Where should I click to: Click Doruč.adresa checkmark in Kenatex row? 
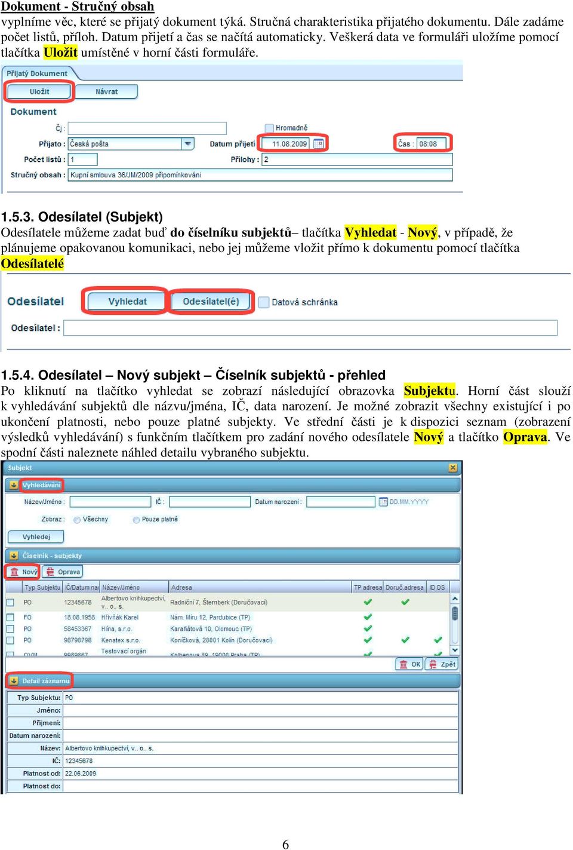405,640
